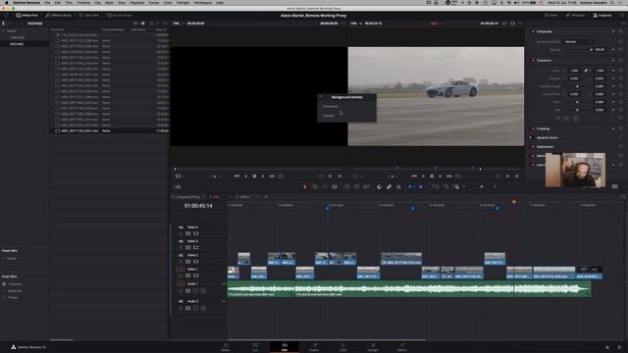
Task: Open the Effects Library panel
Action: click(x=59, y=16)
